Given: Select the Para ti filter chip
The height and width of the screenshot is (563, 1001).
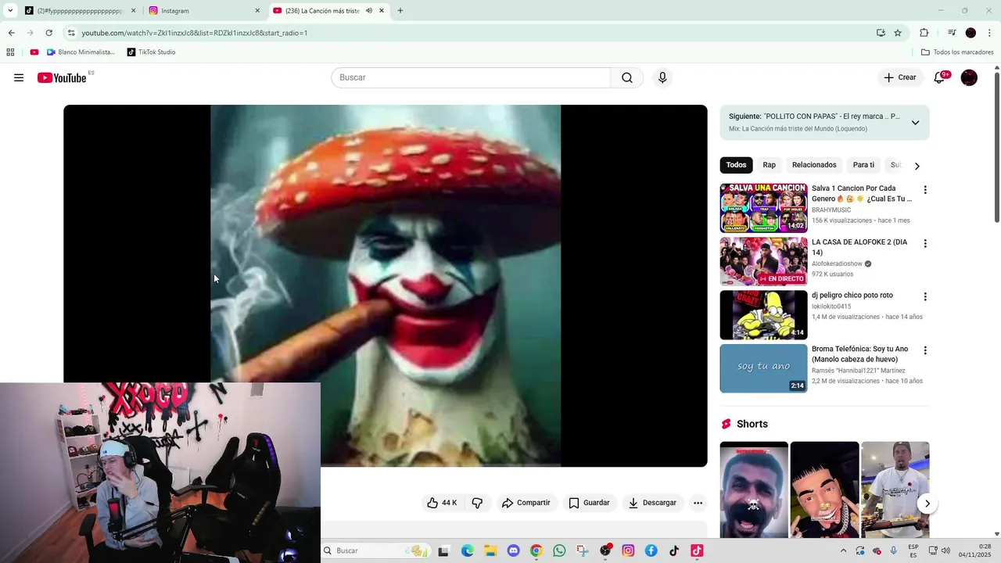Looking at the screenshot, I should (x=863, y=165).
